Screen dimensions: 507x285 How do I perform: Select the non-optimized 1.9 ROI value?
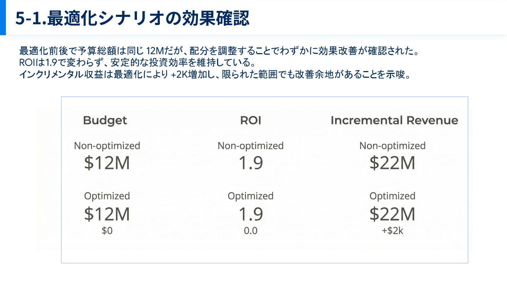point(251,163)
